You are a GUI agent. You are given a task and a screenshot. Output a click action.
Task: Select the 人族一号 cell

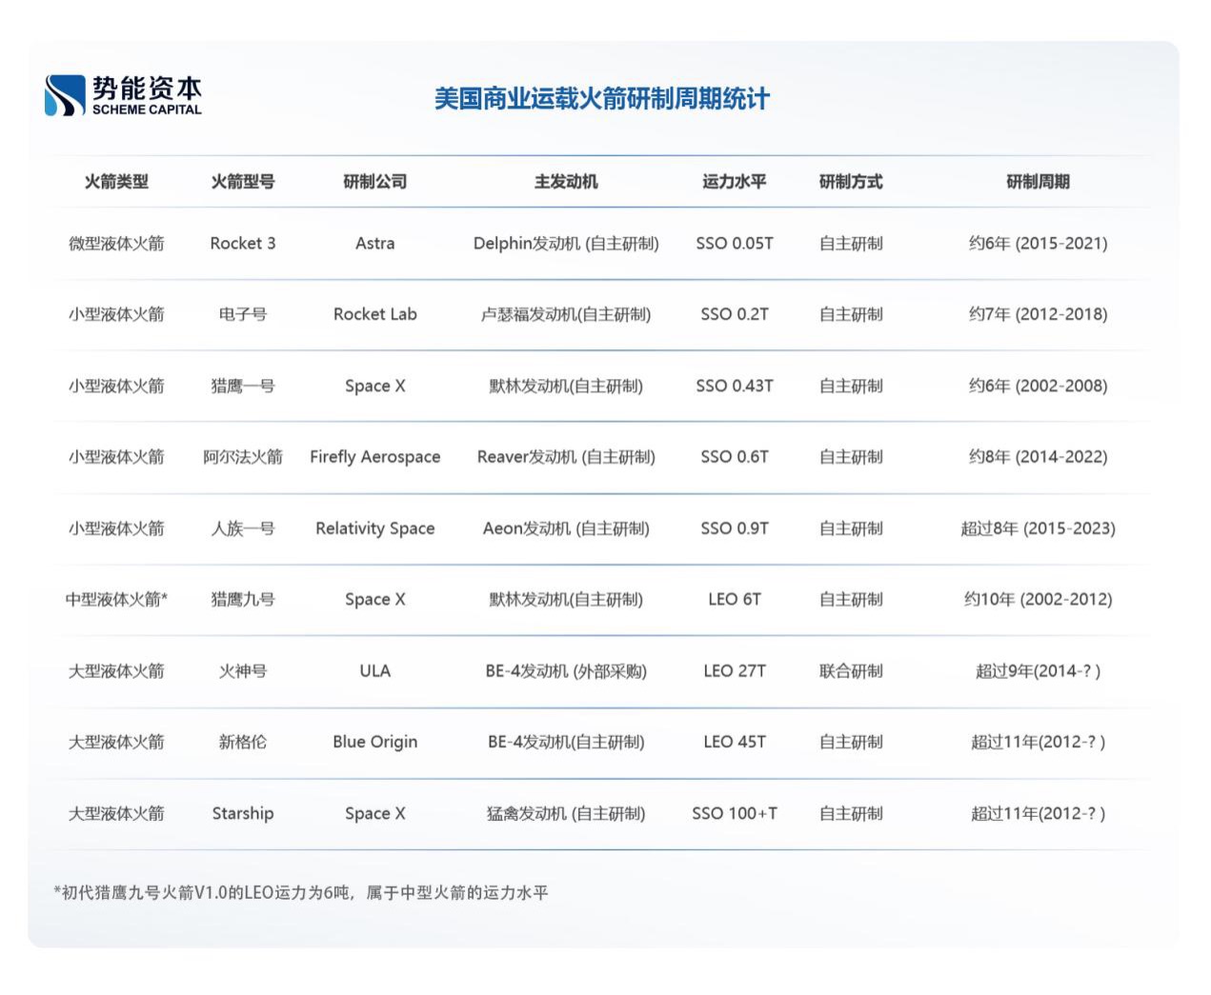[243, 528]
